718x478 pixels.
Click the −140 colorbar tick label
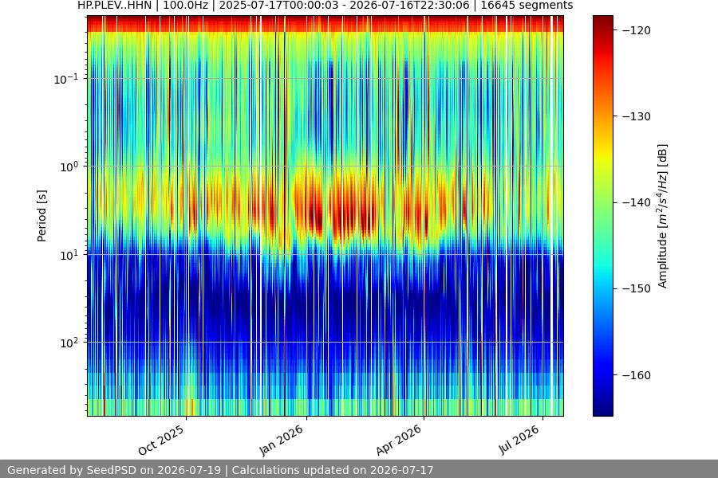click(637, 202)
